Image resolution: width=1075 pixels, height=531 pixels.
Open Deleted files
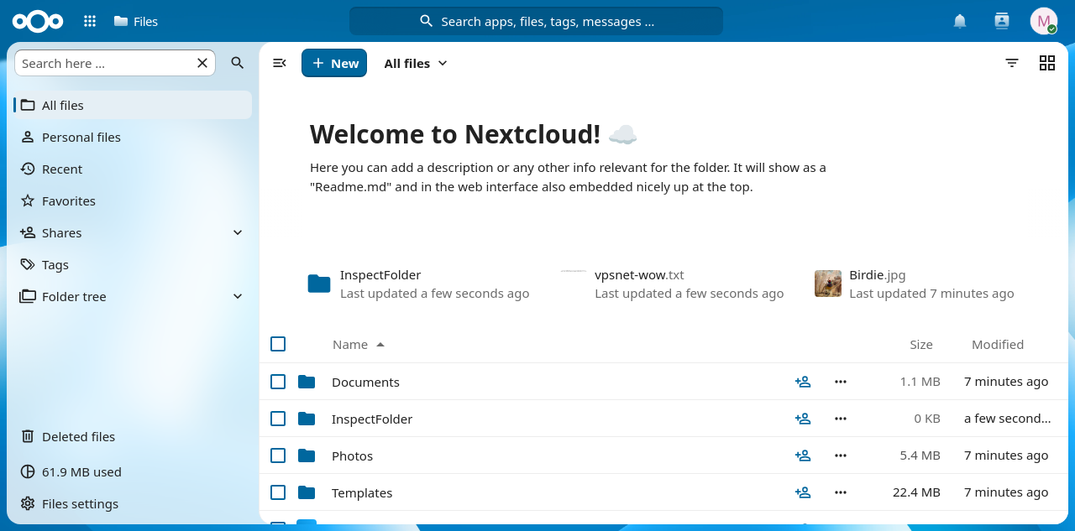[x=133, y=436]
